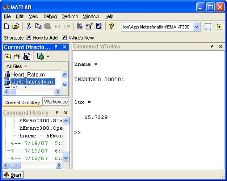Create a new M-file with toolbar icon

7,27
